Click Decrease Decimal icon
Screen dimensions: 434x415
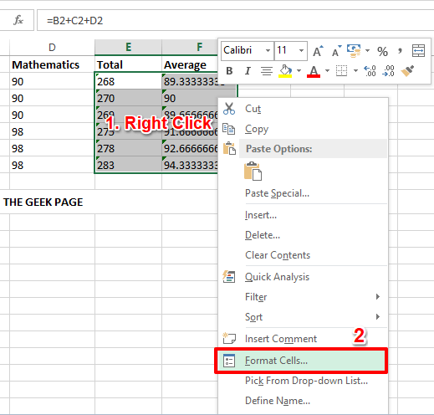pyautogui.click(x=388, y=71)
